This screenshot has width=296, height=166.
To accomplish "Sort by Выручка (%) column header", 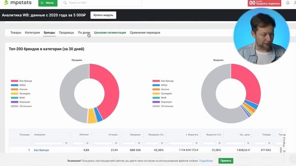I will pos(214,135).
